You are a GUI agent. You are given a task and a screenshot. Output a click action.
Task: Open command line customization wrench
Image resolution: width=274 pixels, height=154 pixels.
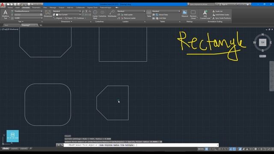[x=62, y=145]
